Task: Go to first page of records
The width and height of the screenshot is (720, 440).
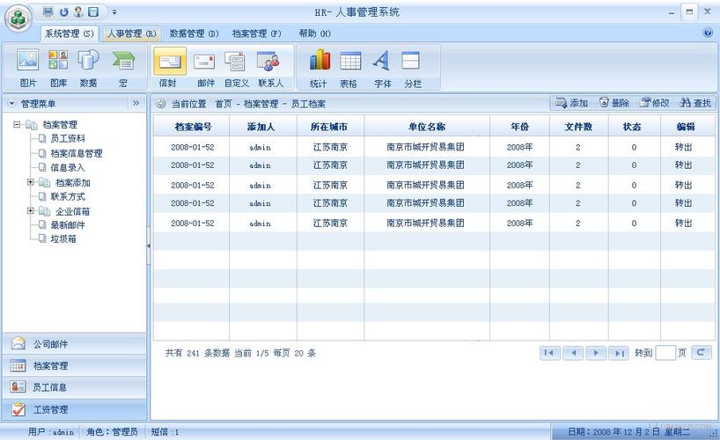Action: 549,353
